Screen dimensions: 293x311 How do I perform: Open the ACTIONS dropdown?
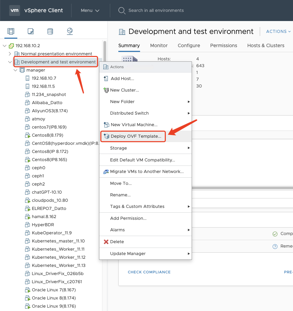coord(278,32)
